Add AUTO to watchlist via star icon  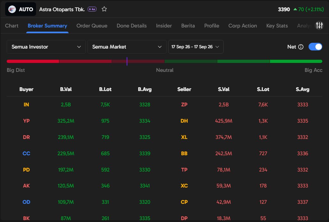pos(104,9)
